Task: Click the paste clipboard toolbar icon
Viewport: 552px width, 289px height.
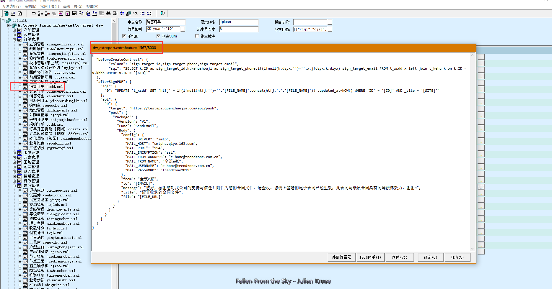Action: (x=88, y=14)
